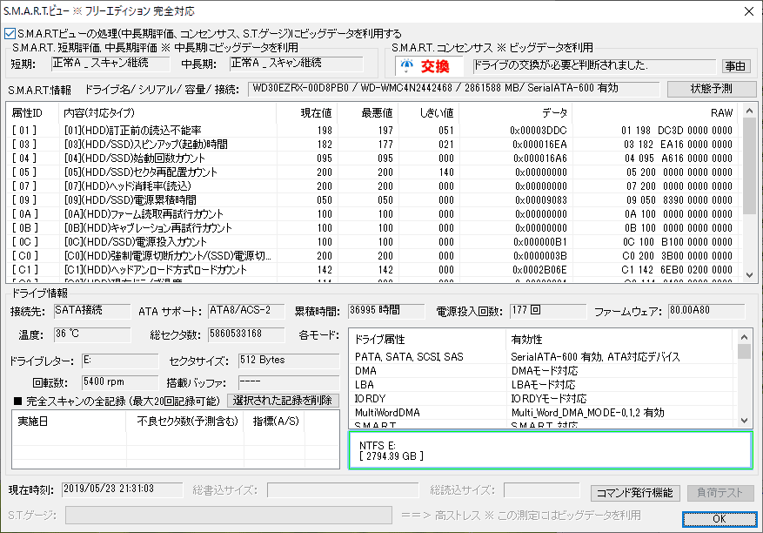
Task: Click the 属性ID column header
Action: [32, 113]
